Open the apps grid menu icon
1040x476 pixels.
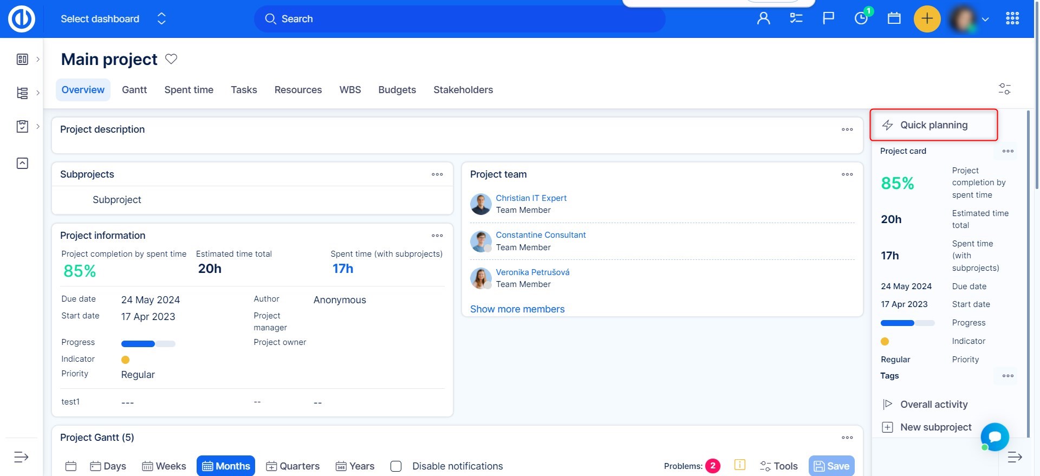1012,18
